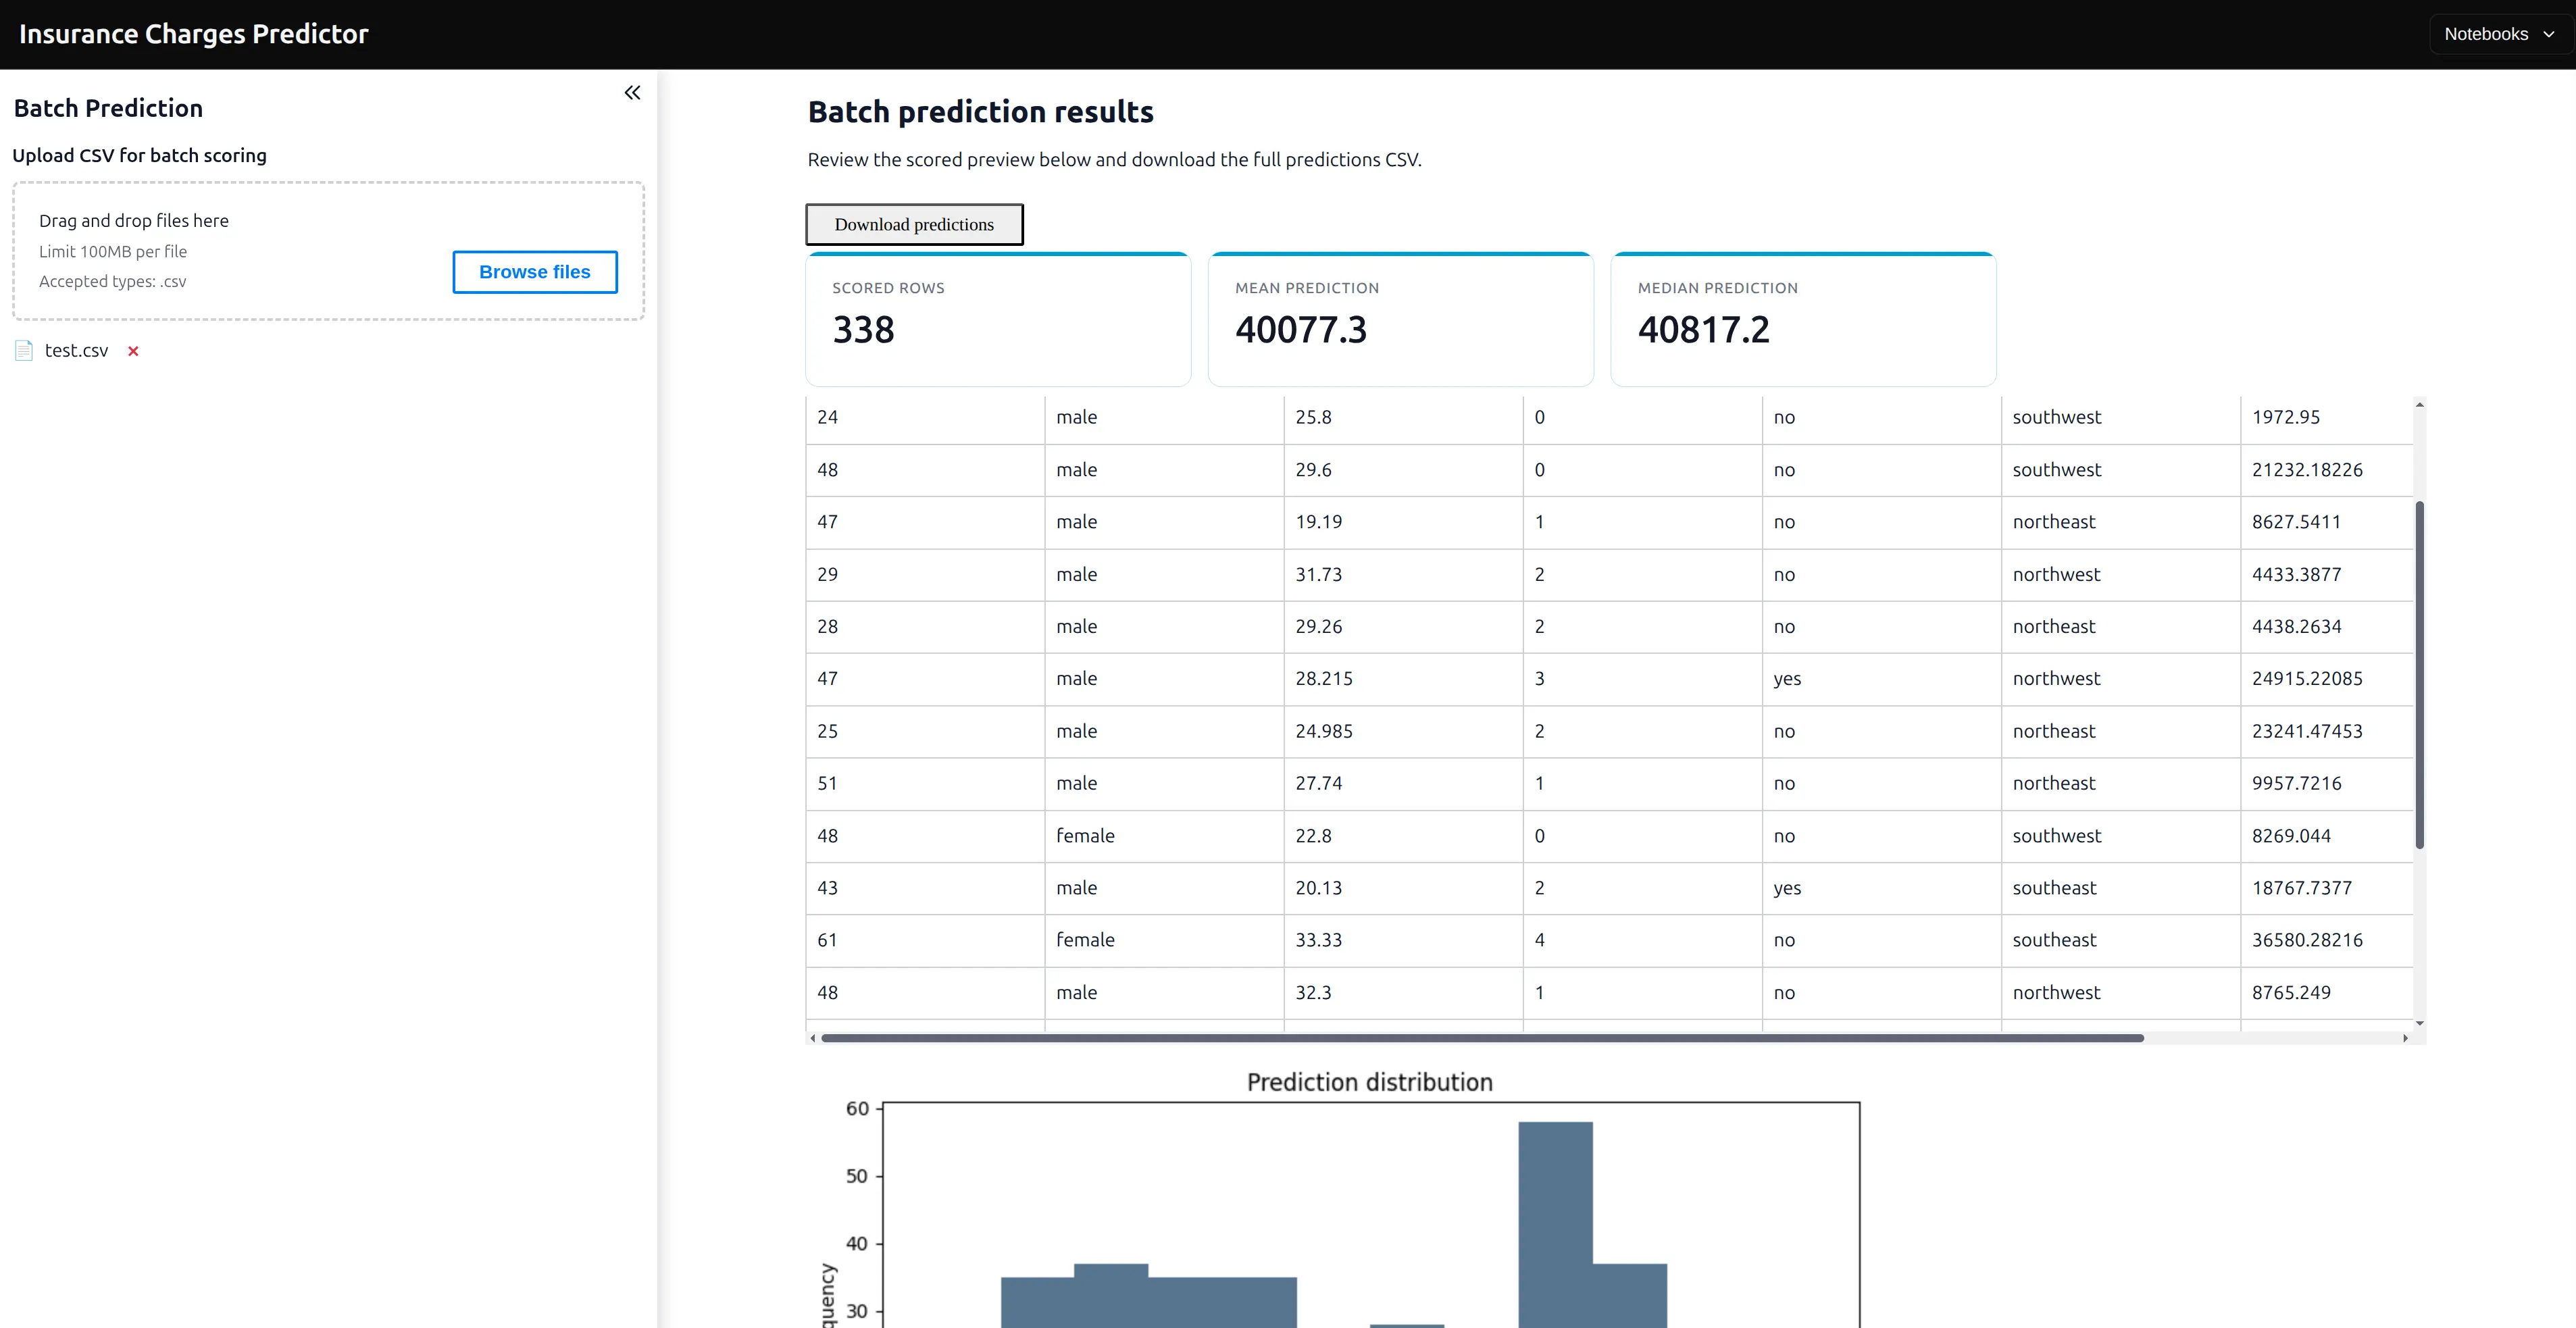Click BMI cell 24.985
Image resolution: width=2576 pixels, height=1328 pixels.
tap(1403, 731)
